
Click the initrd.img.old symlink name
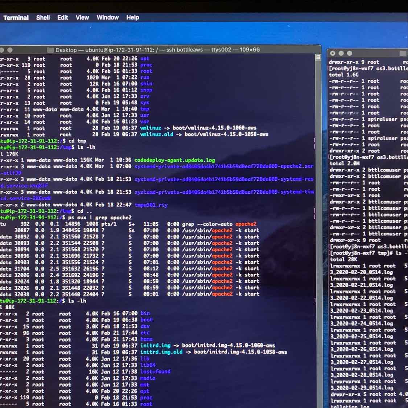tap(161, 352)
